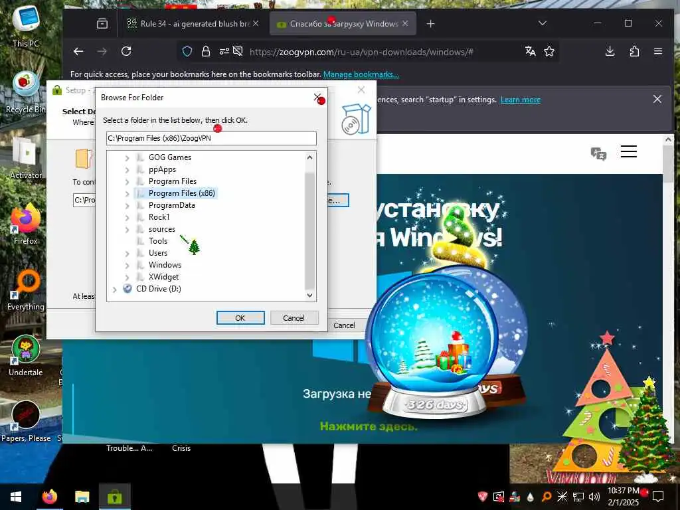This screenshot has width=680, height=510.
Task: Expand the Program Files folder node
Action: point(127,182)
